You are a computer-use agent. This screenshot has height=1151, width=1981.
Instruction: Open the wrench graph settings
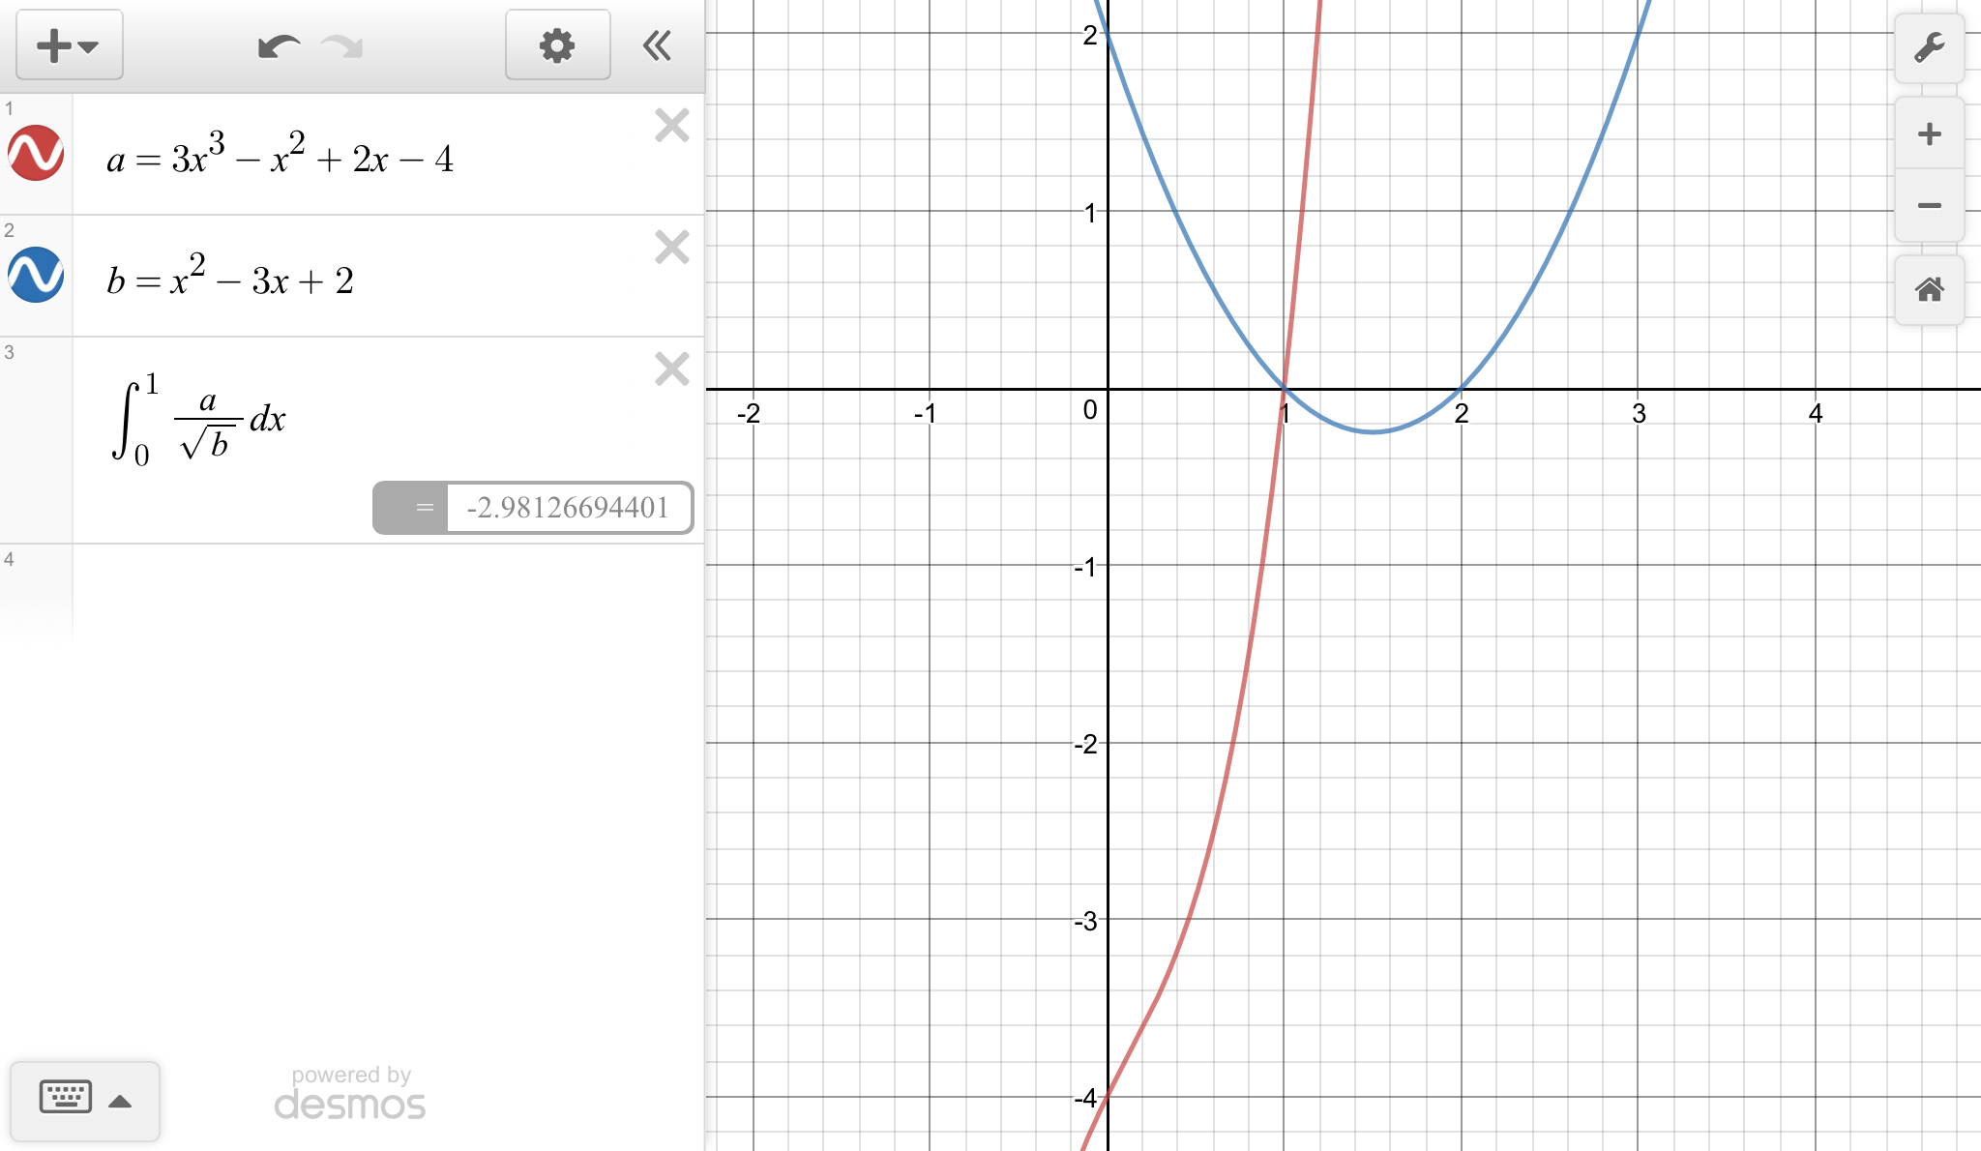coord(1929,48)
